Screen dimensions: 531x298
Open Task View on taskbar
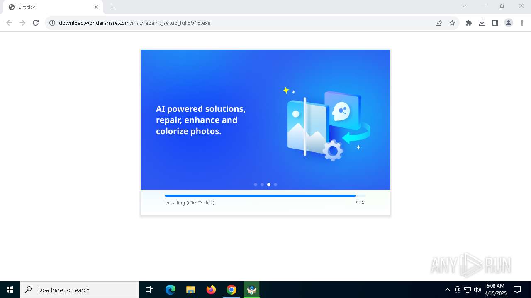point(149,290)
